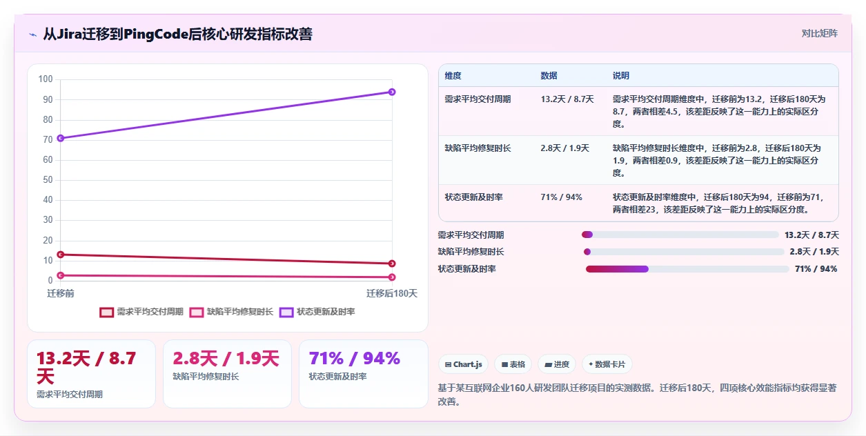
Task: Click the pink data point at 迁移前
Action: pyautogui.click(x=61, y=275)
